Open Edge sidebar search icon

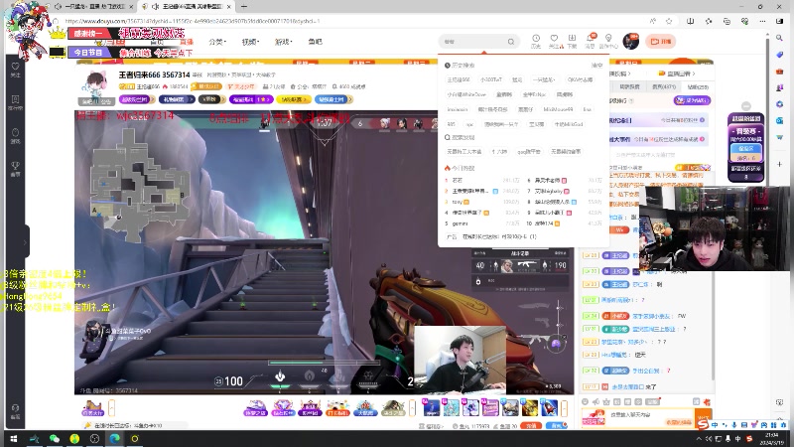click(x=780, y=38)
